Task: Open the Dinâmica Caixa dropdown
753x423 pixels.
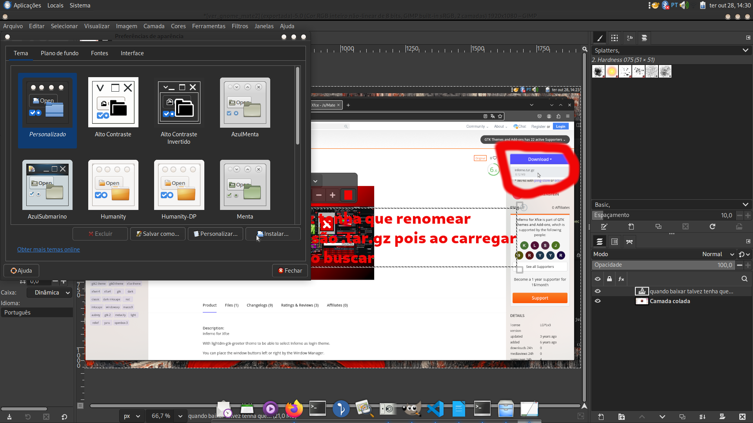Action: pyautogui.click(x=49, y=293)
